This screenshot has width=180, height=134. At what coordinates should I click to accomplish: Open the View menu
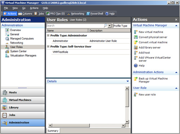pos(15,8)
